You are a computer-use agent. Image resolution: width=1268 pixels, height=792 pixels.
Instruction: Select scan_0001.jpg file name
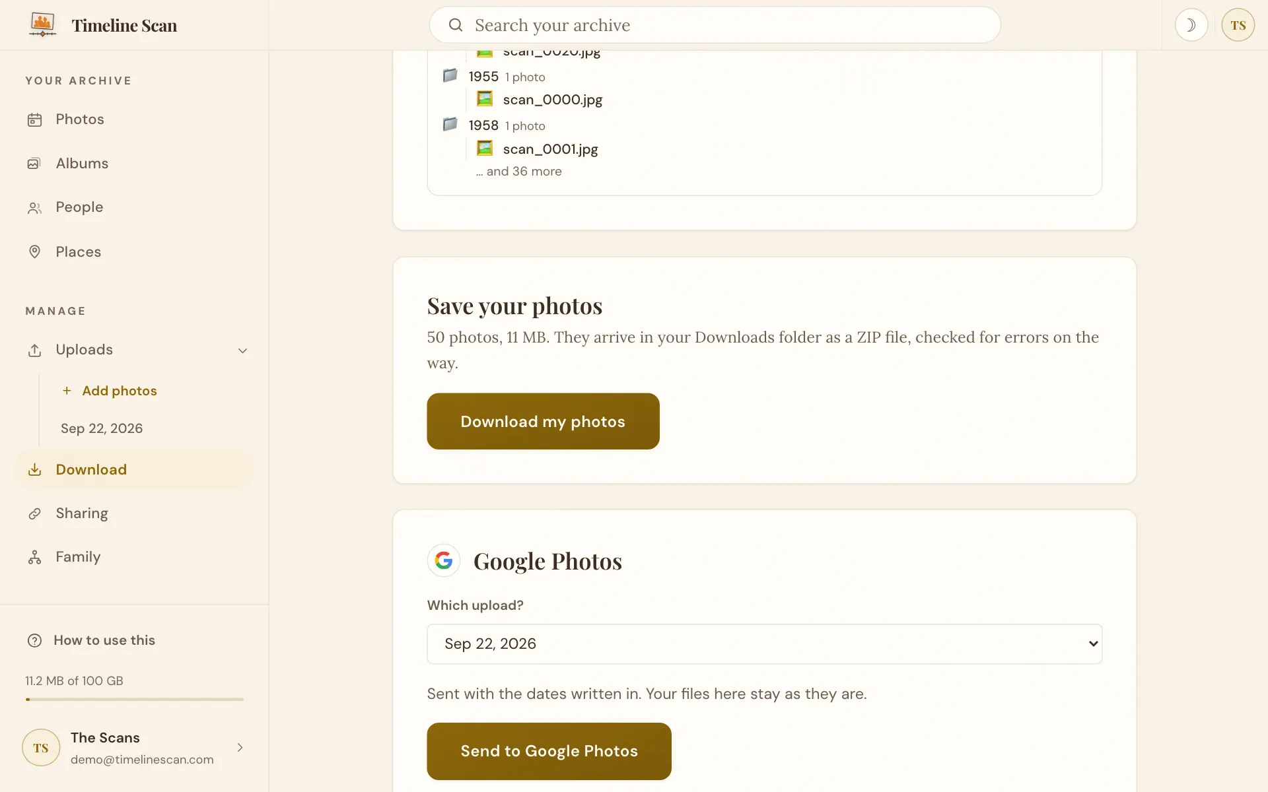[551, 149]
